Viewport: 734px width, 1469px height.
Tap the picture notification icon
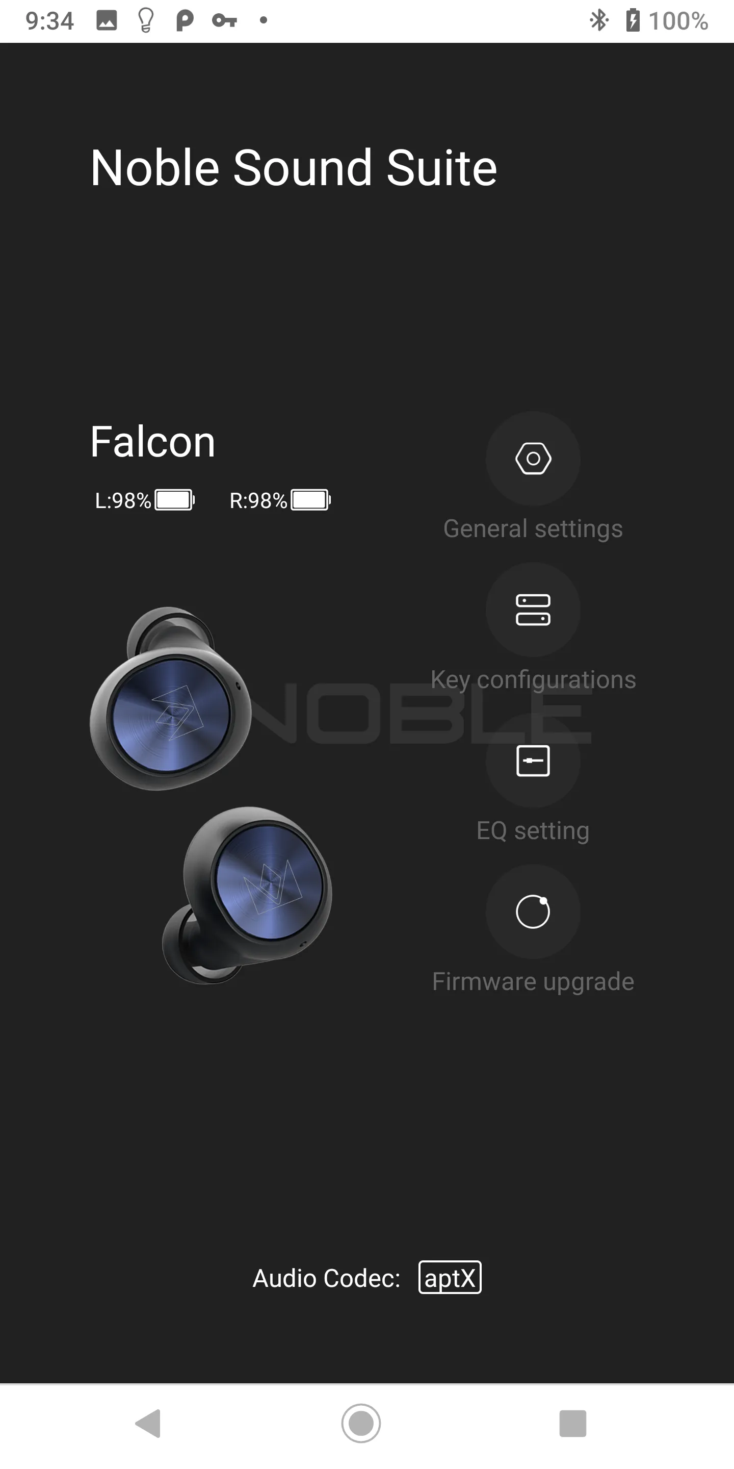(107, 20)
